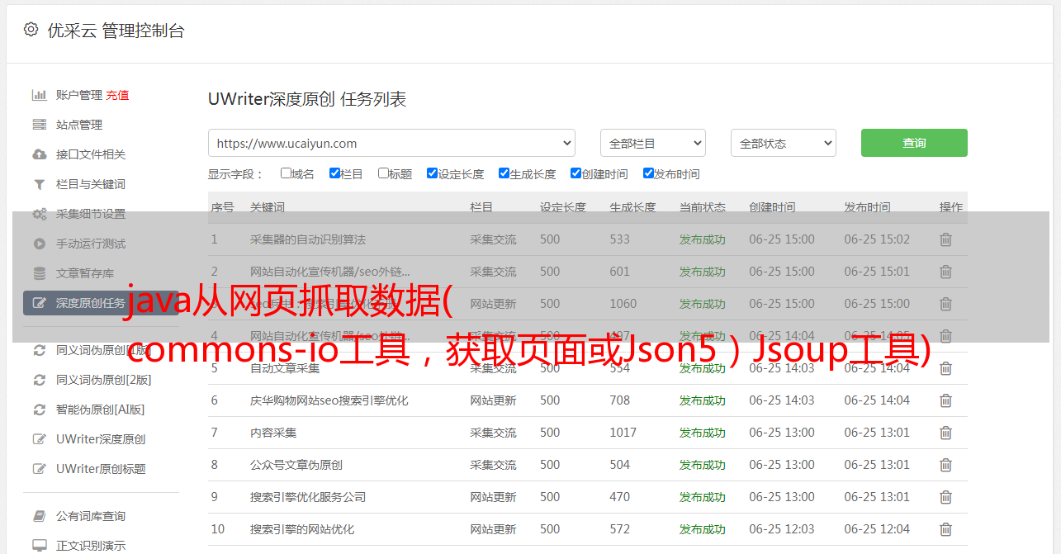Open the site URL dropdown https://www.ucaiyun.com

(391, 143)
